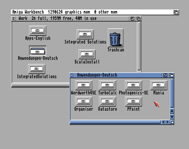Open the Apps-English drawer icon

38,30
